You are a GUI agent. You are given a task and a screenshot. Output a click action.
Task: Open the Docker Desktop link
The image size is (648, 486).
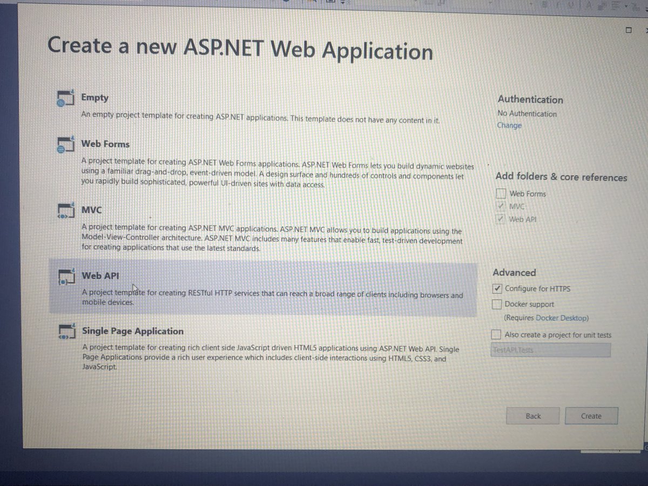[561, 318]
